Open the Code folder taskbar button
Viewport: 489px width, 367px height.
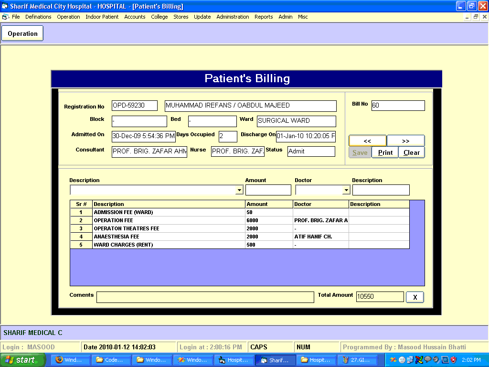tap(111, 360)
